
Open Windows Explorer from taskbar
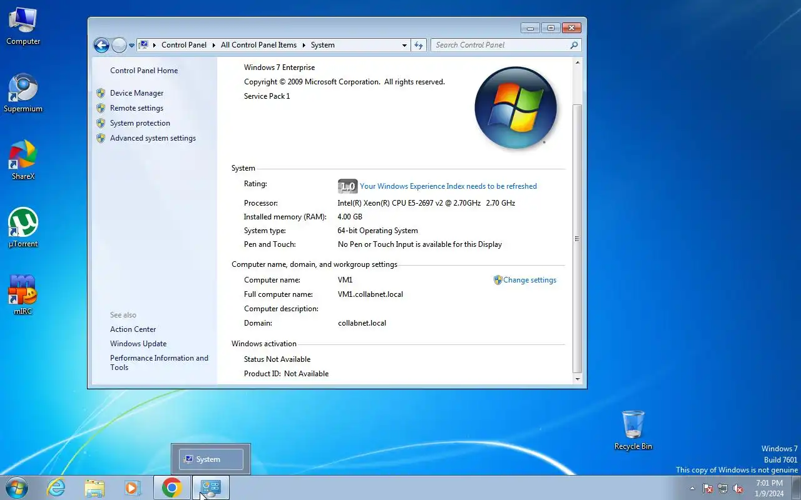tap(94, 487)
